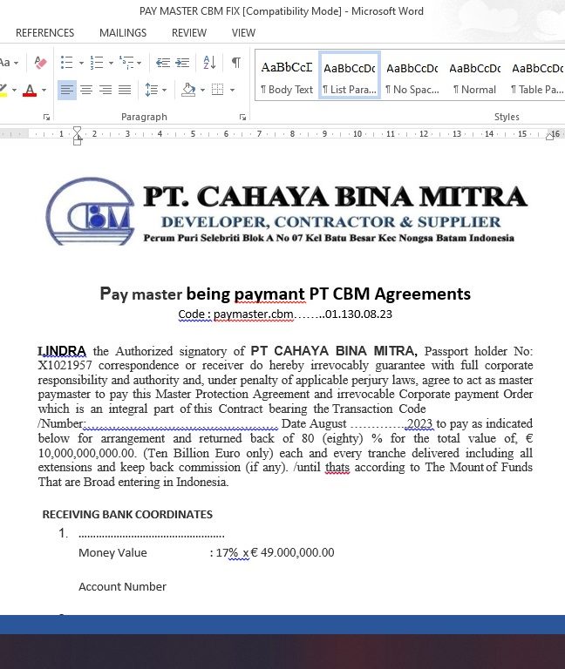Click the Clear All Formatting eraser icon
The image size is (565, 669).
click(40, 63)
